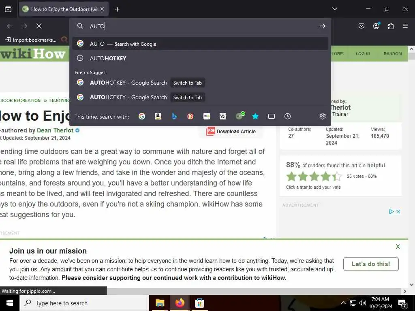415x311 pixels.
Task: Switch to How to Enjoy the Outdoors tab
Action: (64, 9)
